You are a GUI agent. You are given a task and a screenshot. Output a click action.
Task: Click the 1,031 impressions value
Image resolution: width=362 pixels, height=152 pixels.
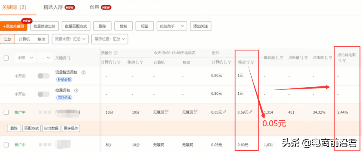(269, 145)
